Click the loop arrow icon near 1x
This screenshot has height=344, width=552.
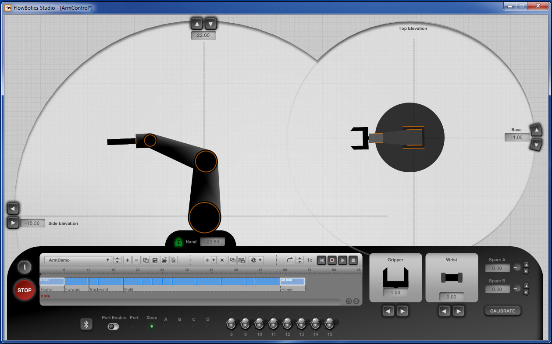coord(290,260)
